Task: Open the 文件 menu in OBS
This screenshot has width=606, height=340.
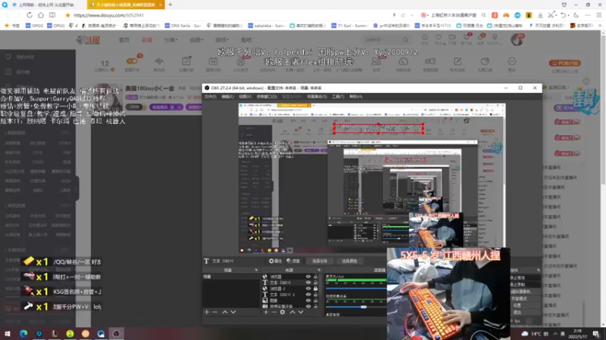Action: 211,97
